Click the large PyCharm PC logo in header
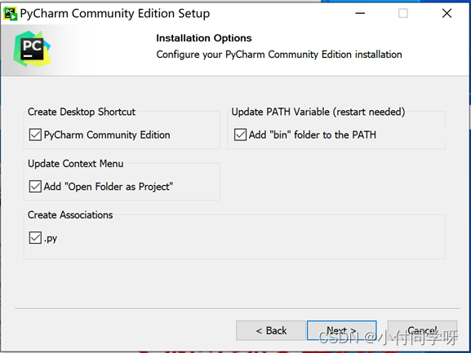The width and height of the screenshot is (471, 353). (x=32, y=49)
